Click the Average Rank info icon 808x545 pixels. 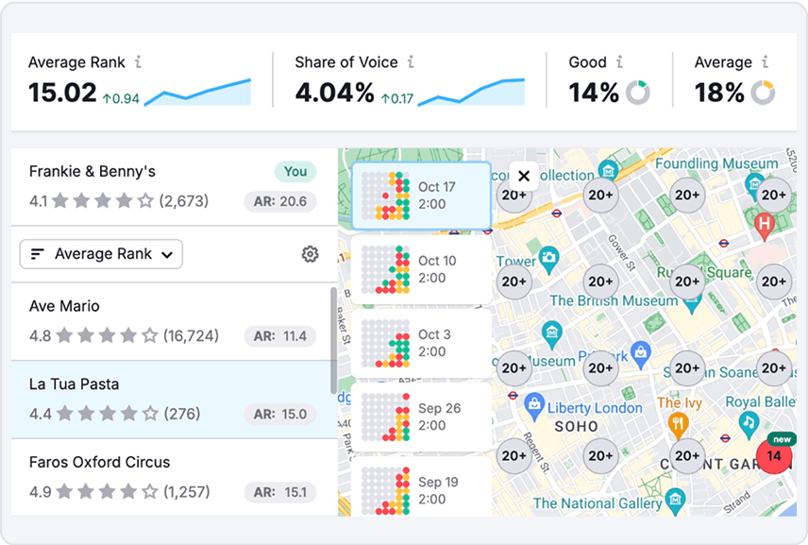[x=140, y=62]
